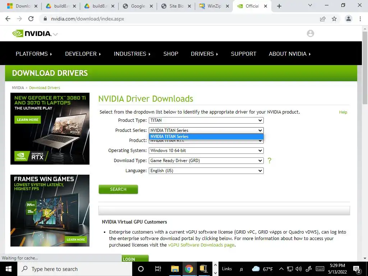Viewport: 368px width, 276px height.
Task: Click the green question mark beside Download Type
Action: (x=270, y=161)
